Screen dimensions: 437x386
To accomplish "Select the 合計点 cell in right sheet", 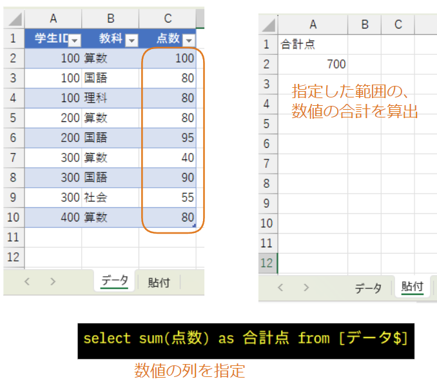I will point(313,45).
